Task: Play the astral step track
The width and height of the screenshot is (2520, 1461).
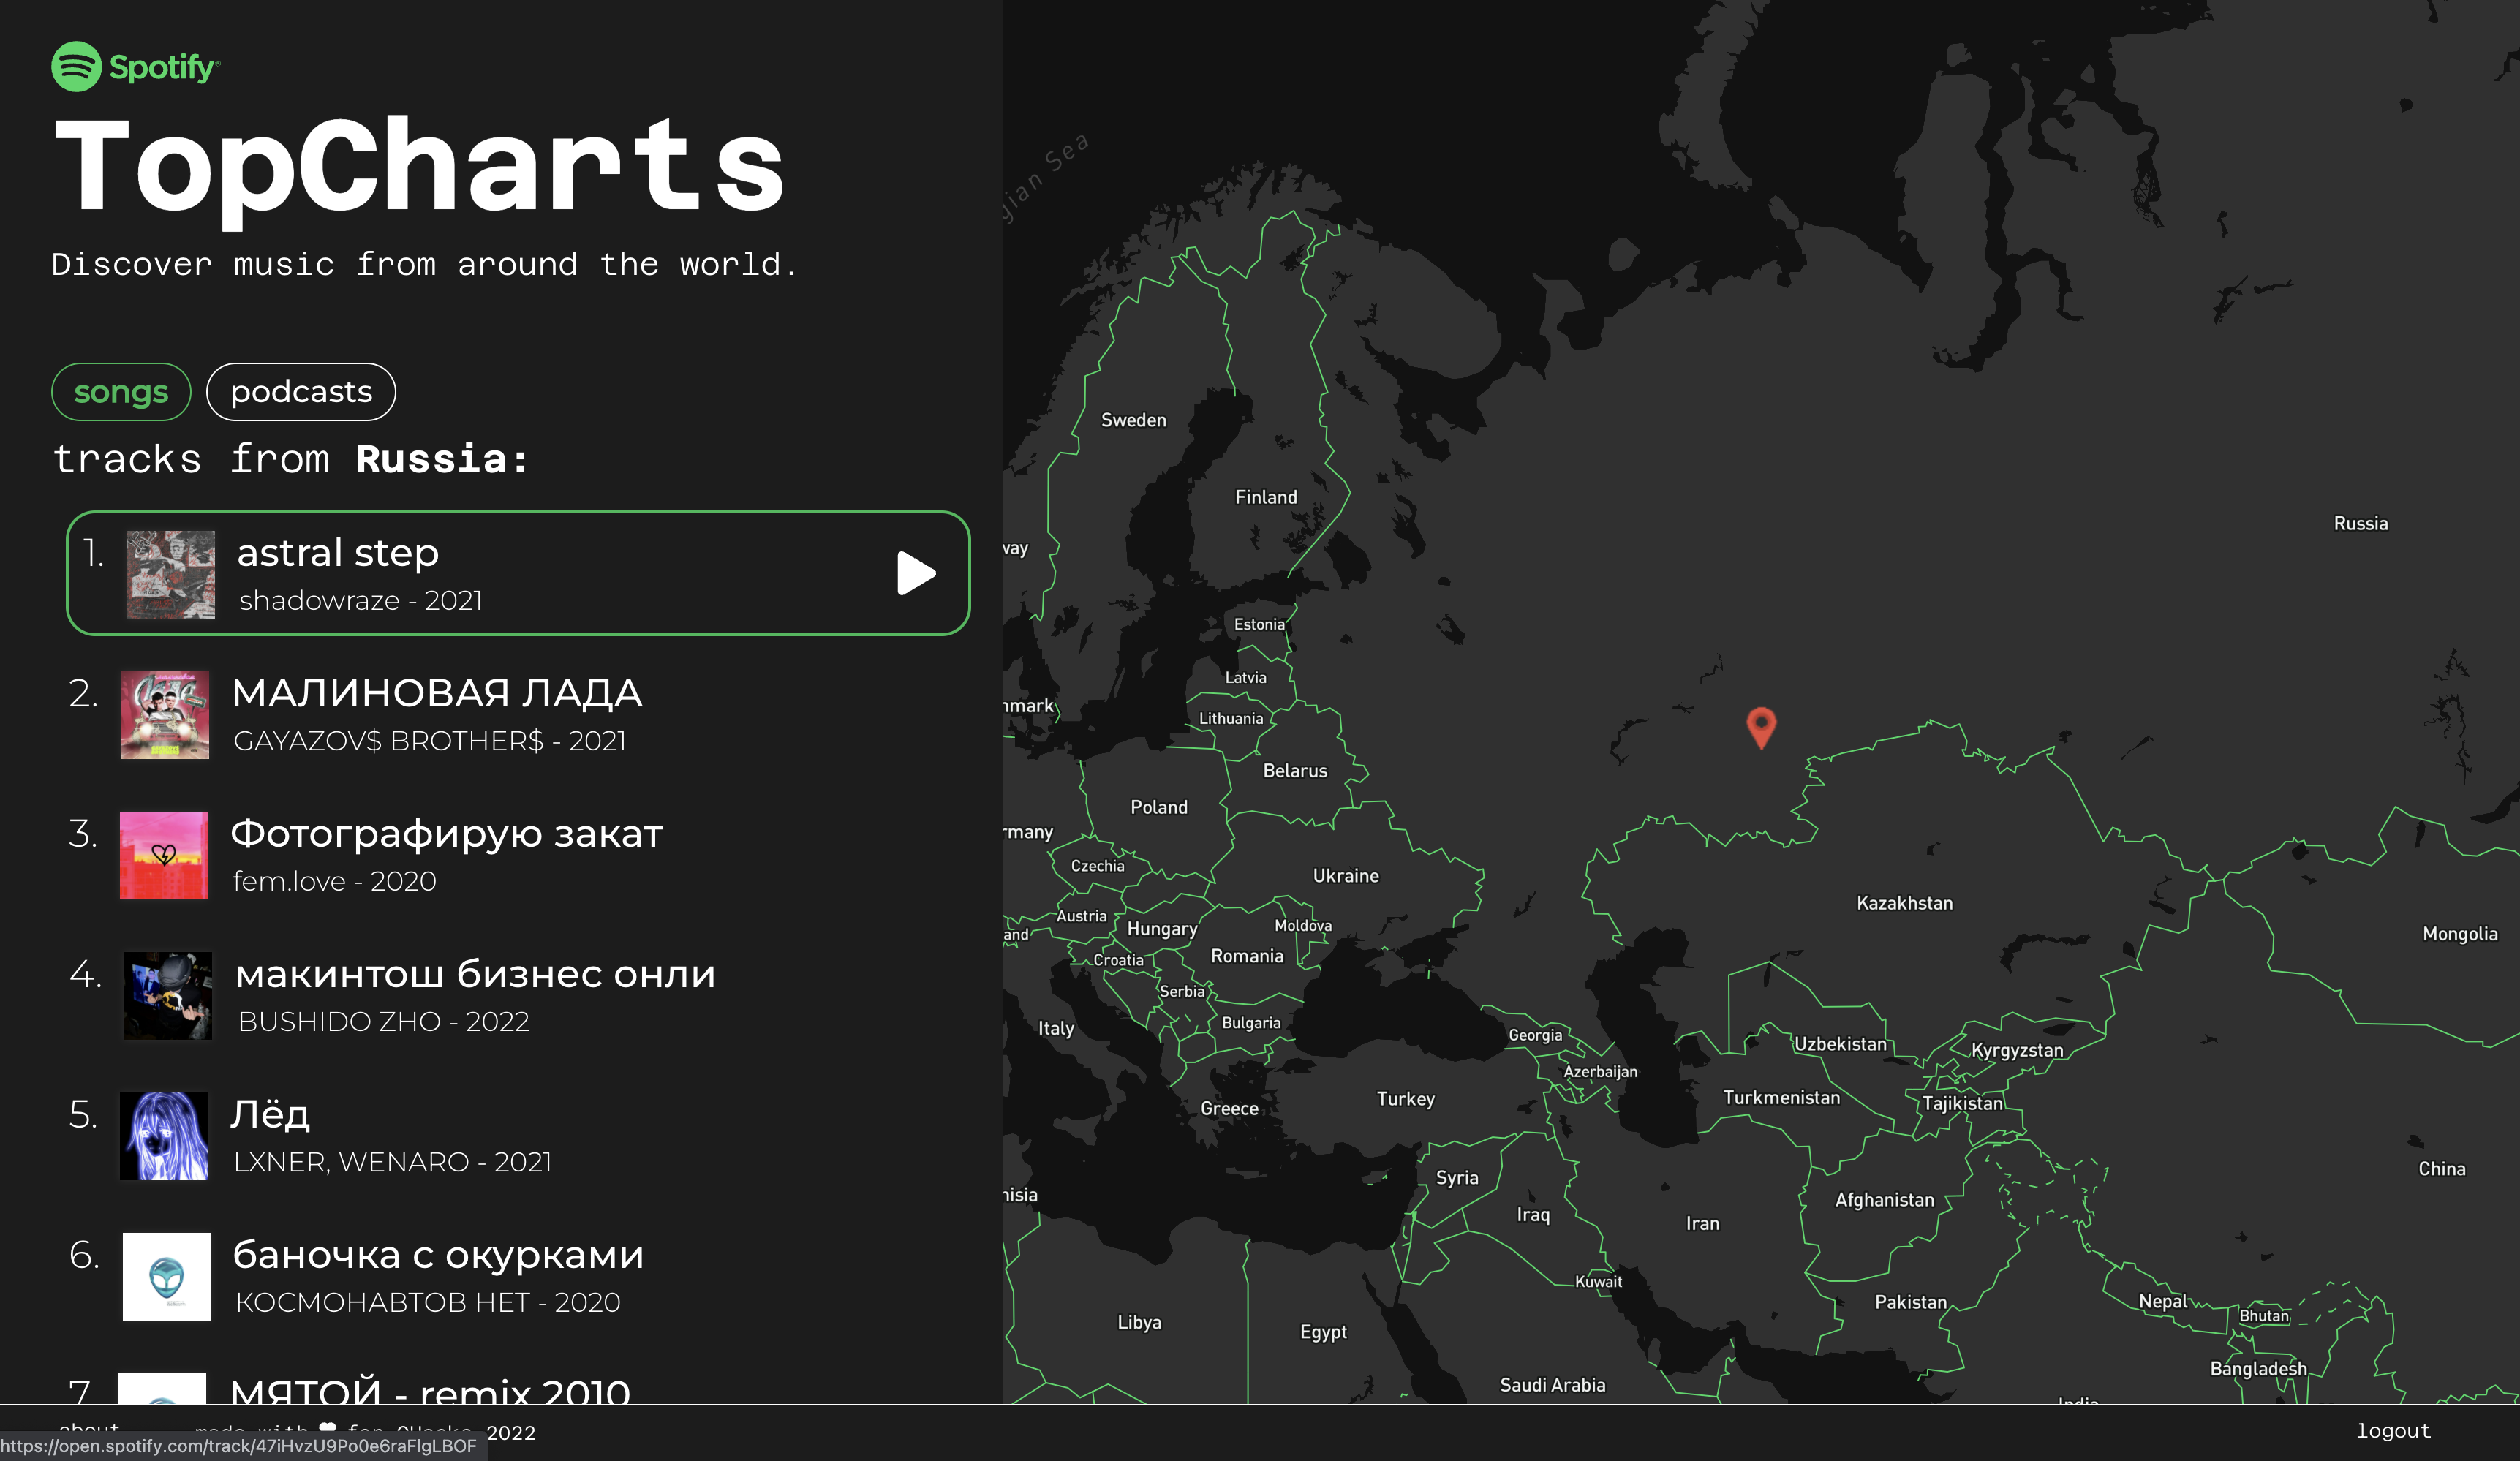Action: pyautogui.click(x=915, y=573)
